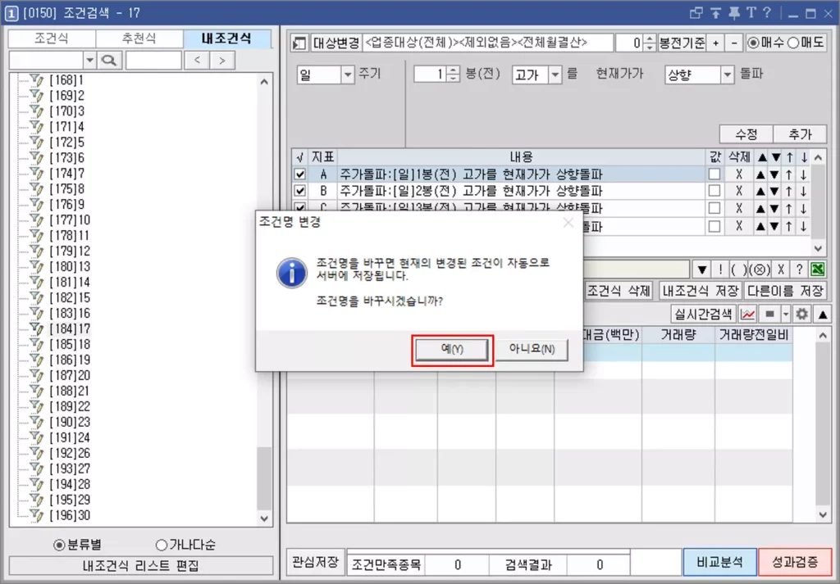Select condition [184]17 in the tree
The image size is (840, 584).
(70, 329)
